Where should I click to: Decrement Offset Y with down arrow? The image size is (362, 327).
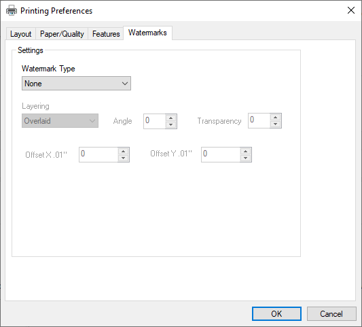pos(245,158)
